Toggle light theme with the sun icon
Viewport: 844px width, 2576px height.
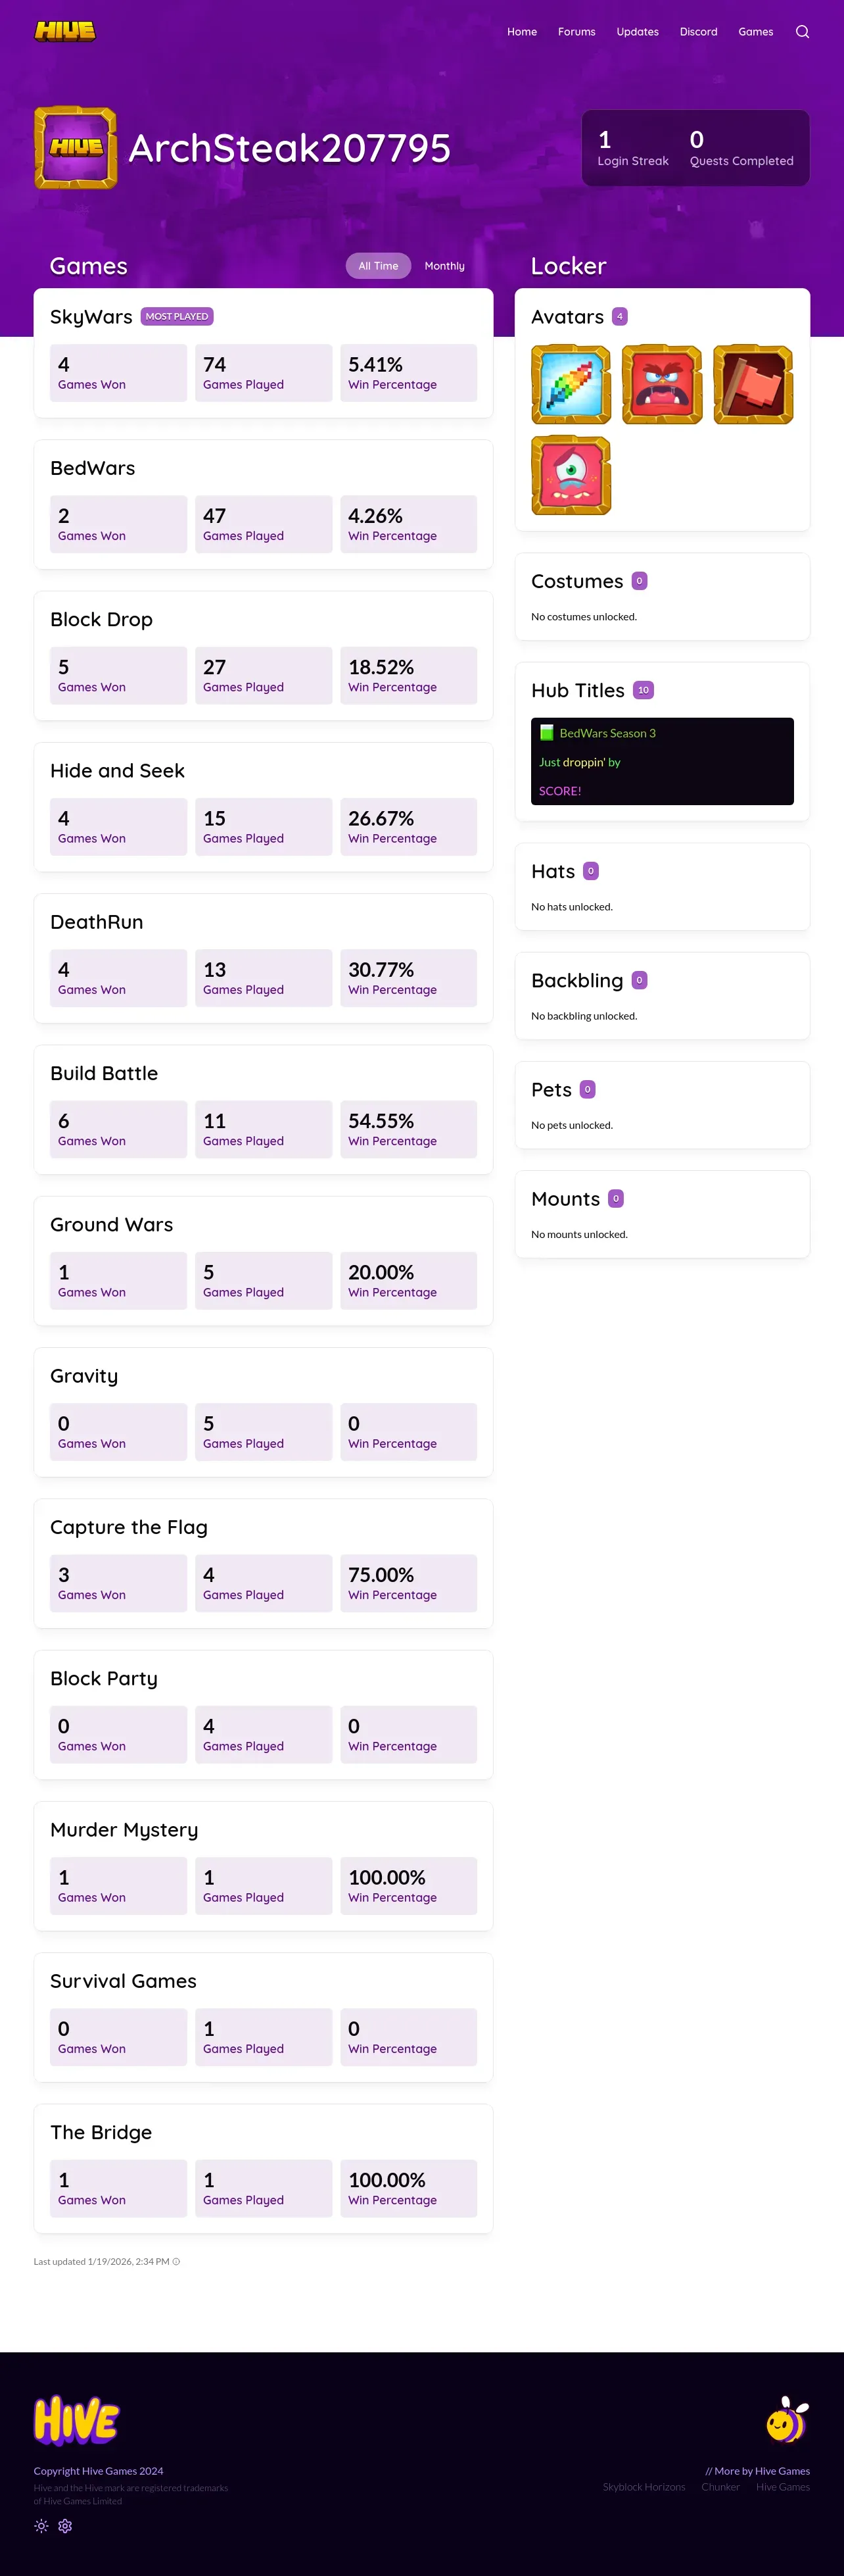41,2525
